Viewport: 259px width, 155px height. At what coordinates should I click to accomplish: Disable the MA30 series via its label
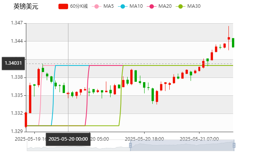coord(194,6)
